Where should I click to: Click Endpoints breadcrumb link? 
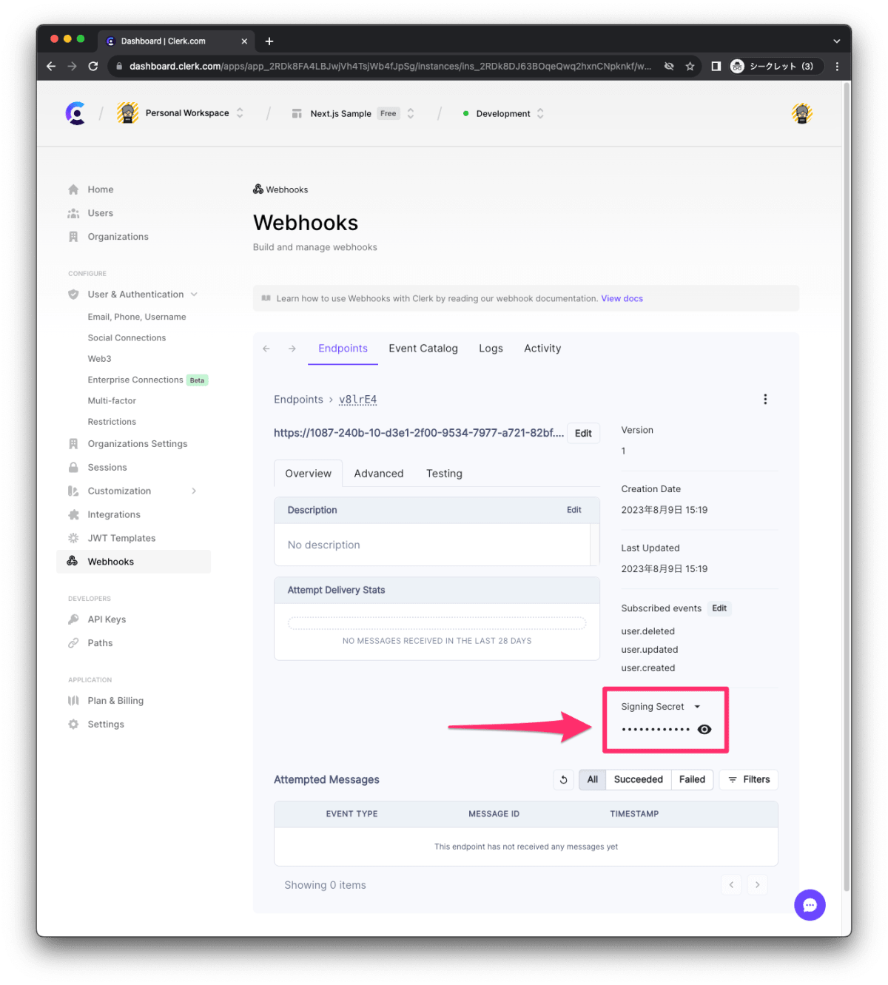(298, 400)
